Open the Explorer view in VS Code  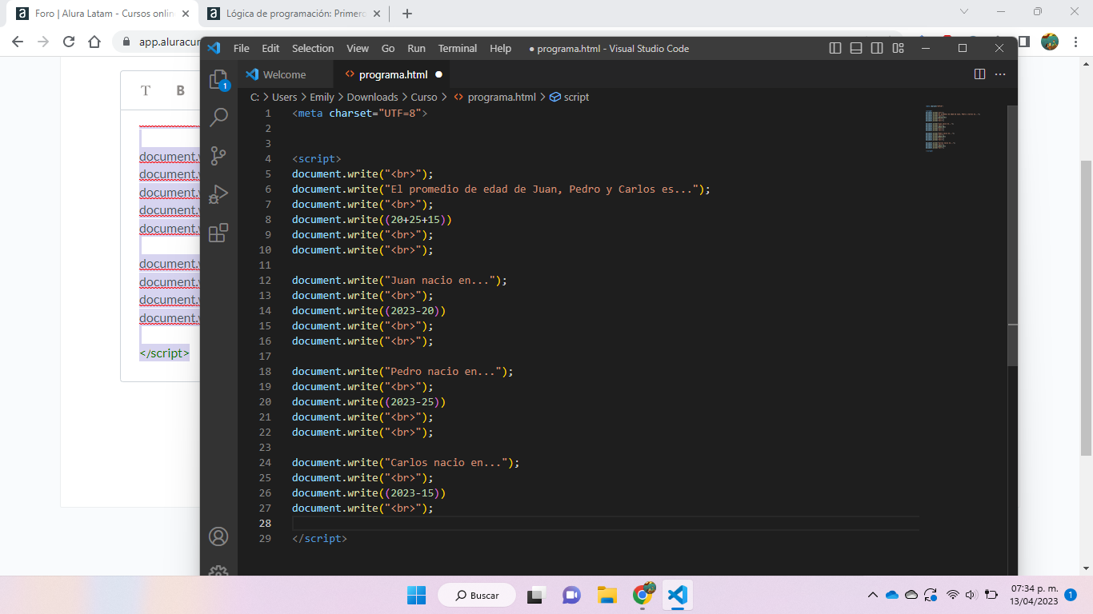click(x=218, y=79)
